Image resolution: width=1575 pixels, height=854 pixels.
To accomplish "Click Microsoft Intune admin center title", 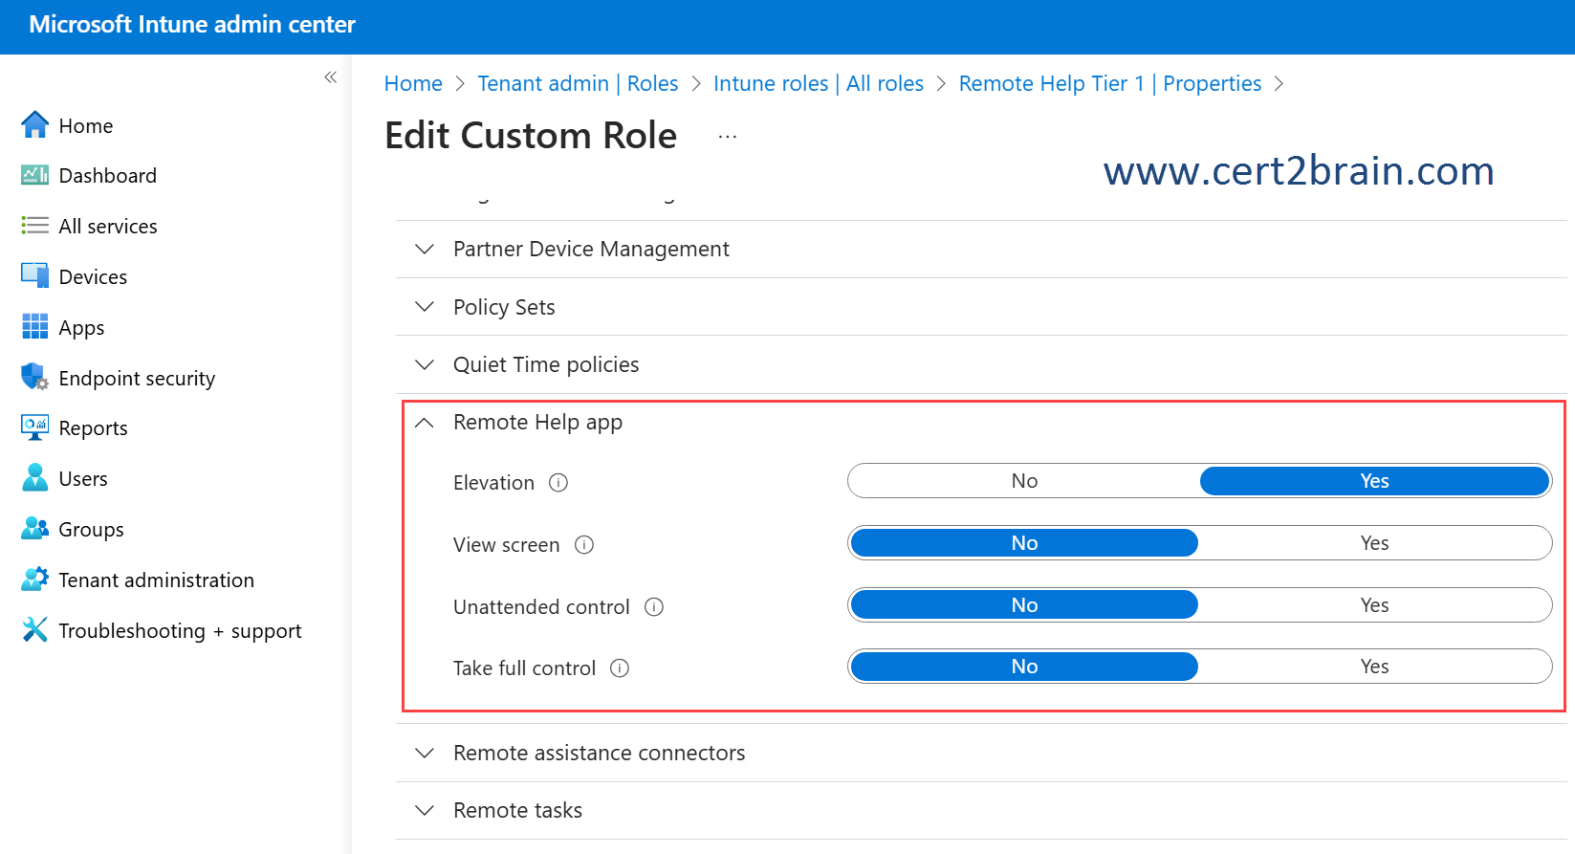I will 192,25.
